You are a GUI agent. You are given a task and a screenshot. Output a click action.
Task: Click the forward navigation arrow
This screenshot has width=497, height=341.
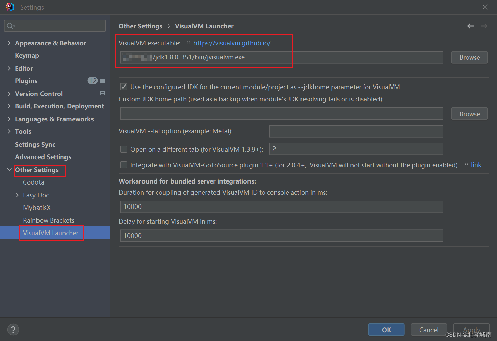click(484, 26)
